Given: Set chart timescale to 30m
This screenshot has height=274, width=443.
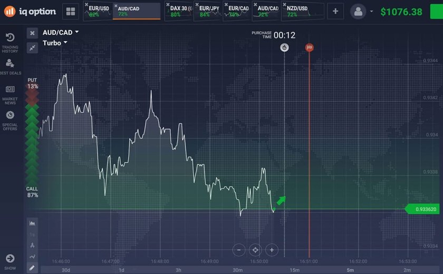Looking at the screenshot, I should (238, 270).
